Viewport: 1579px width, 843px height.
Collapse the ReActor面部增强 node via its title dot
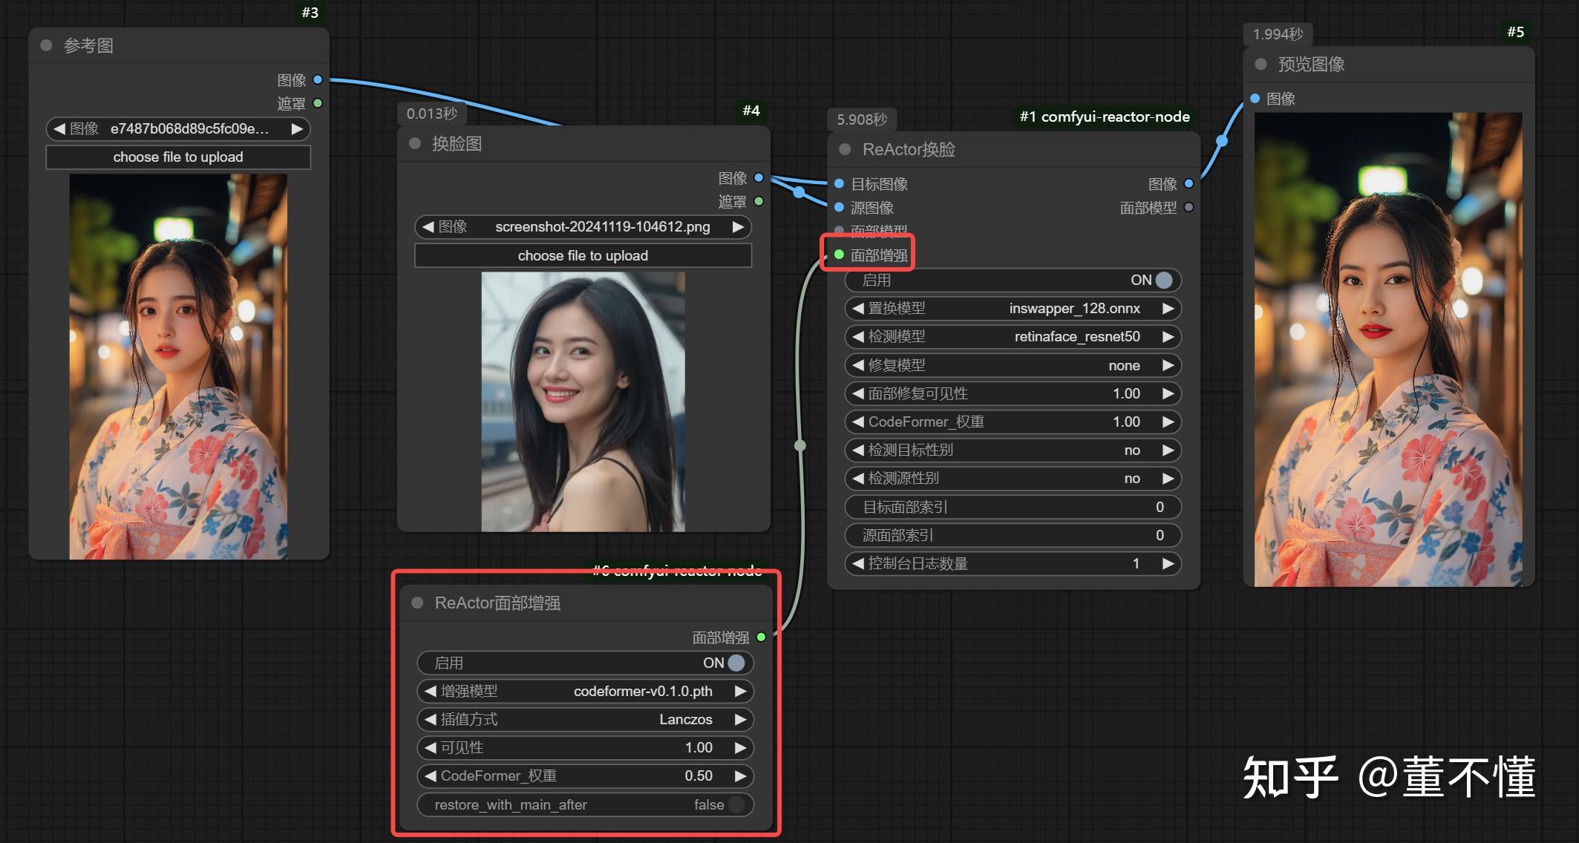coord(416,603)
